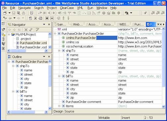167x121 pixels.
Task: Switch to the Web... editor tab
Action: (77, 24)
